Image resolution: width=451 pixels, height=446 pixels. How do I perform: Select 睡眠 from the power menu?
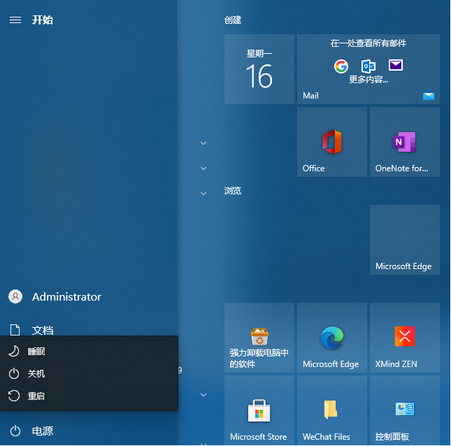[89, 351]
